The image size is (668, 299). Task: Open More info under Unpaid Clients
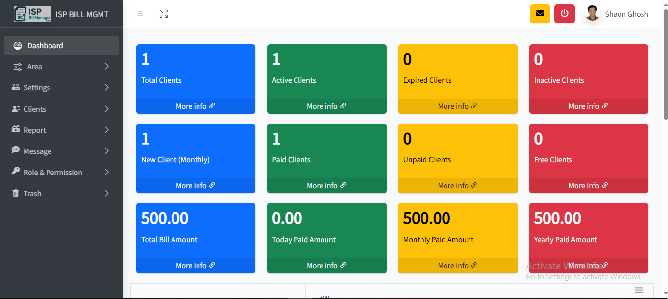(457, 186)
